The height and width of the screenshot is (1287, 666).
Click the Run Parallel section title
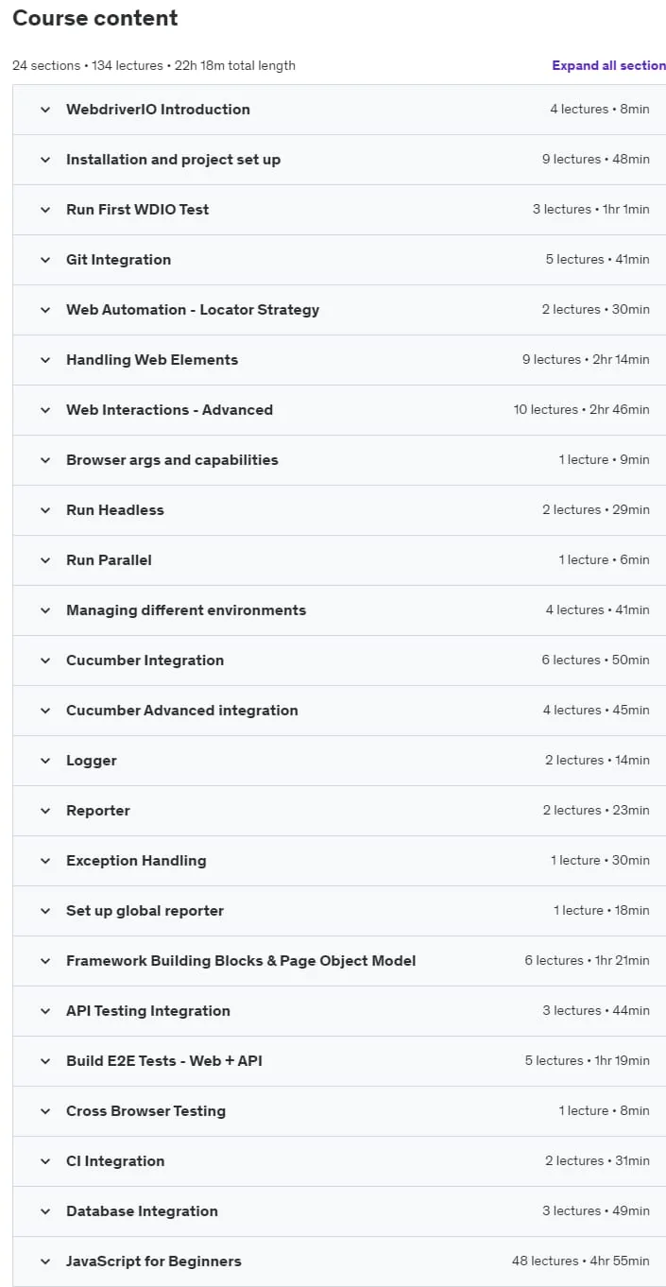pyautogui.click(x=109, y=560)
